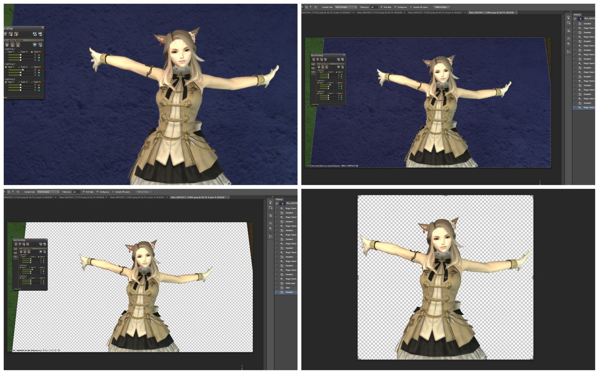This screenshot has height=374, width=599.
Task: Choose Add to selection icon in transparent-background Photoshop window
Action: [9, 192]
